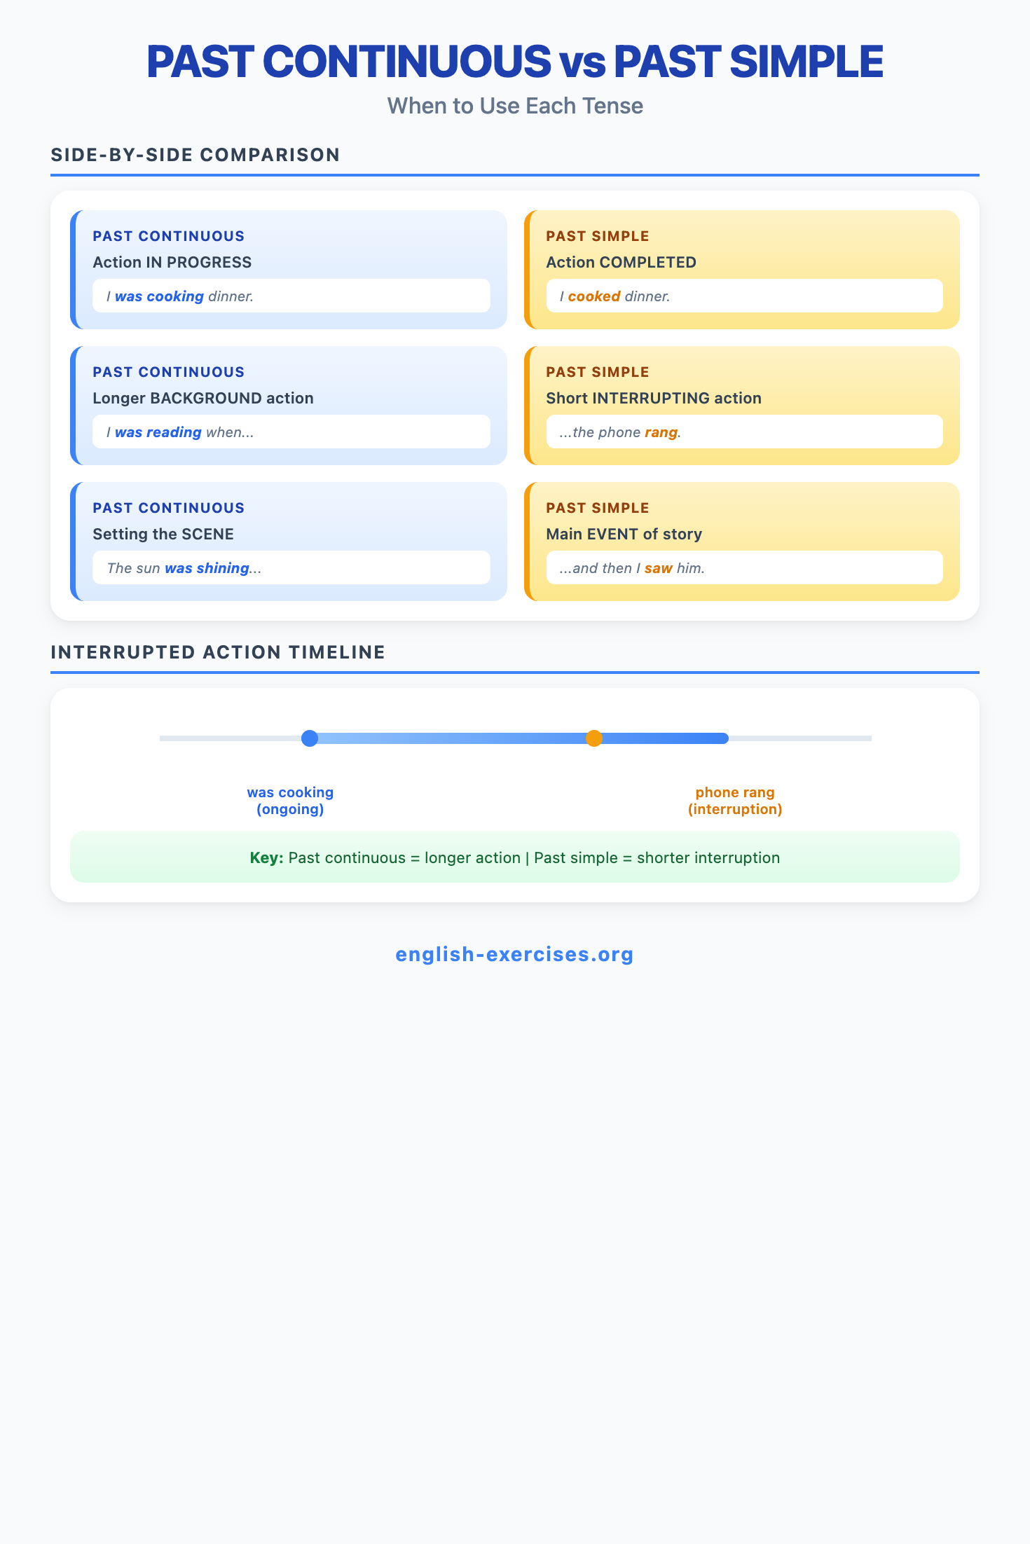Click the 'Setting the SCENE' label
Viewport: 1030px width, 1544px height.
click(x=163, y=535)
